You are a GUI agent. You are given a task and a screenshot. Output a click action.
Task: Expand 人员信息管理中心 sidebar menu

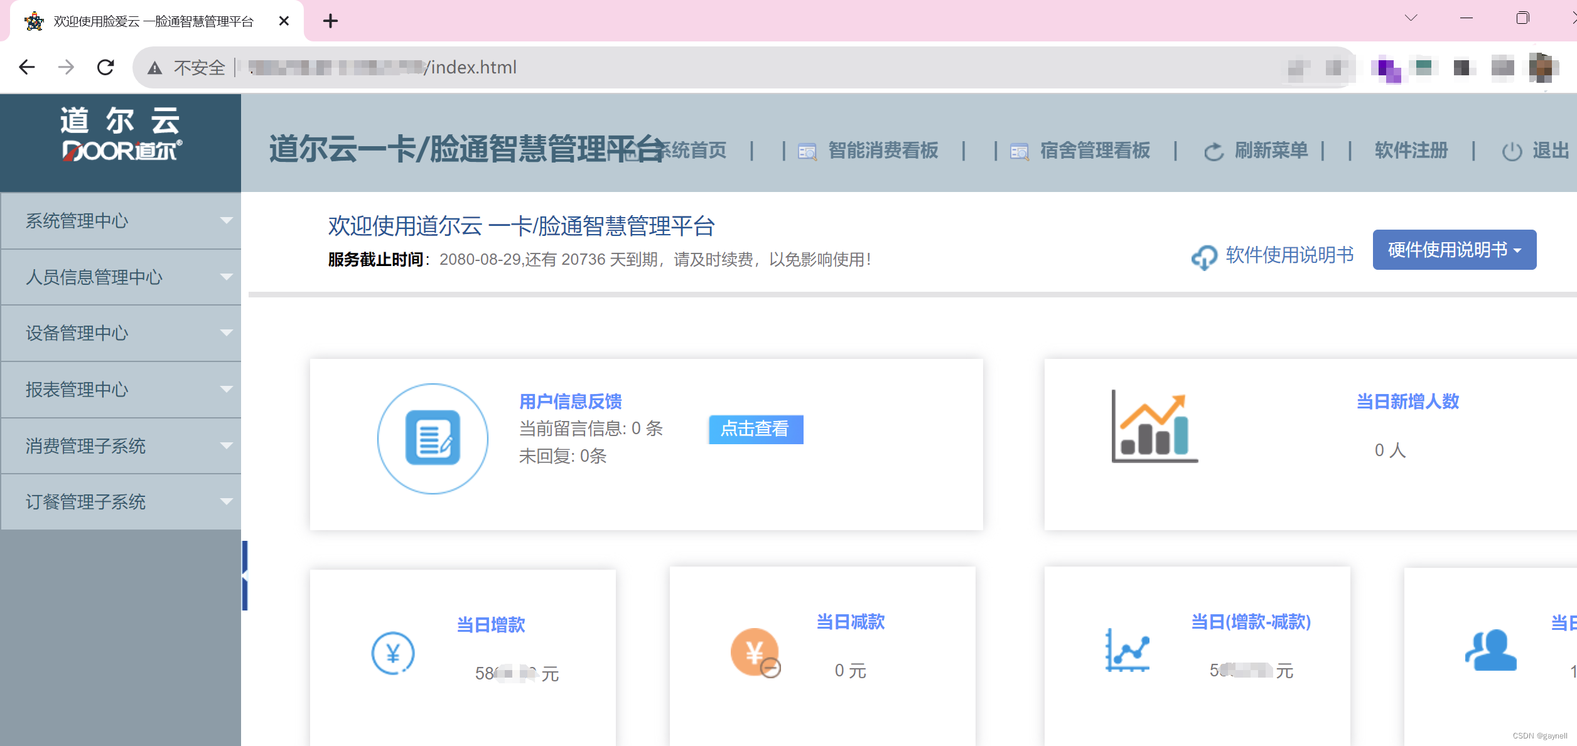(121, 277)
